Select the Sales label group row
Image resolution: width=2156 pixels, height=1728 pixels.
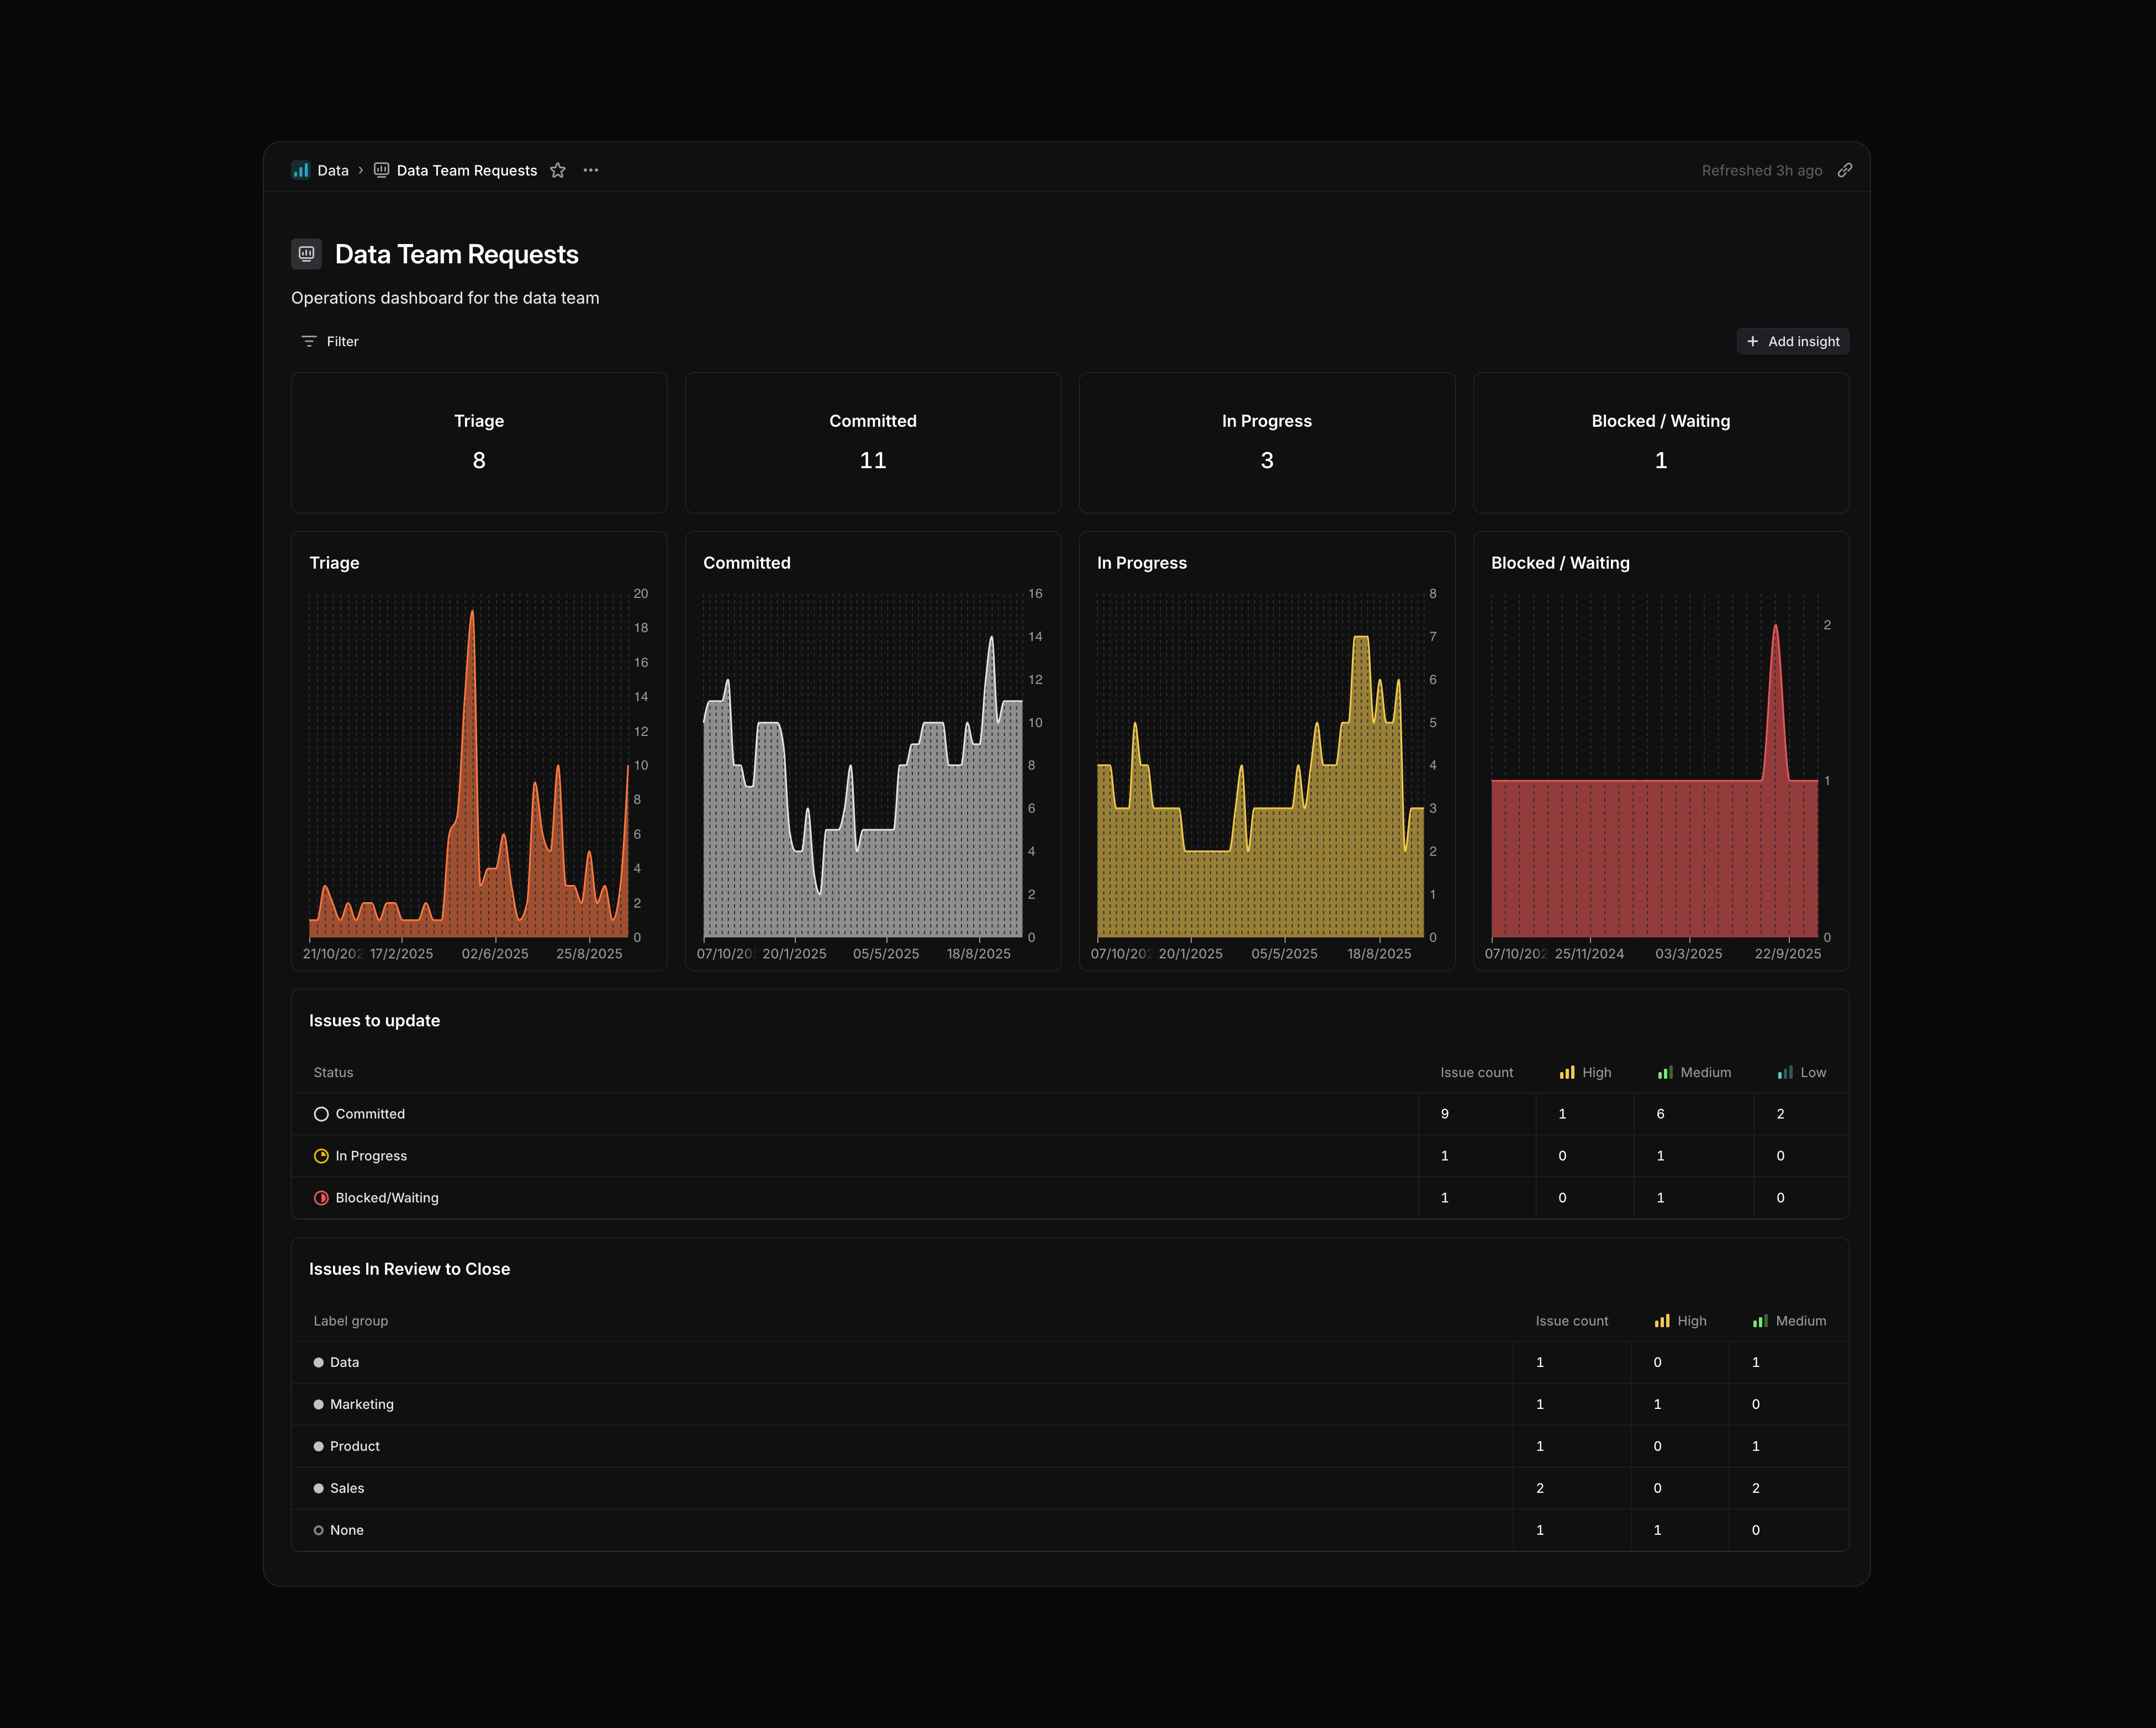click(x=347, y=1488)
